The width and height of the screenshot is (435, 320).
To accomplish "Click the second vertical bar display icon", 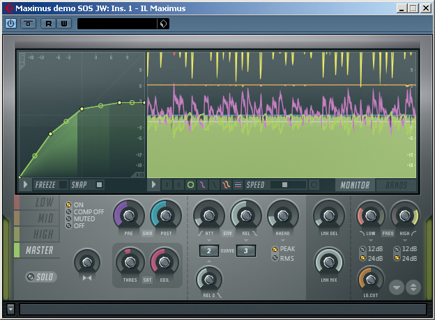I will (178, 184).
